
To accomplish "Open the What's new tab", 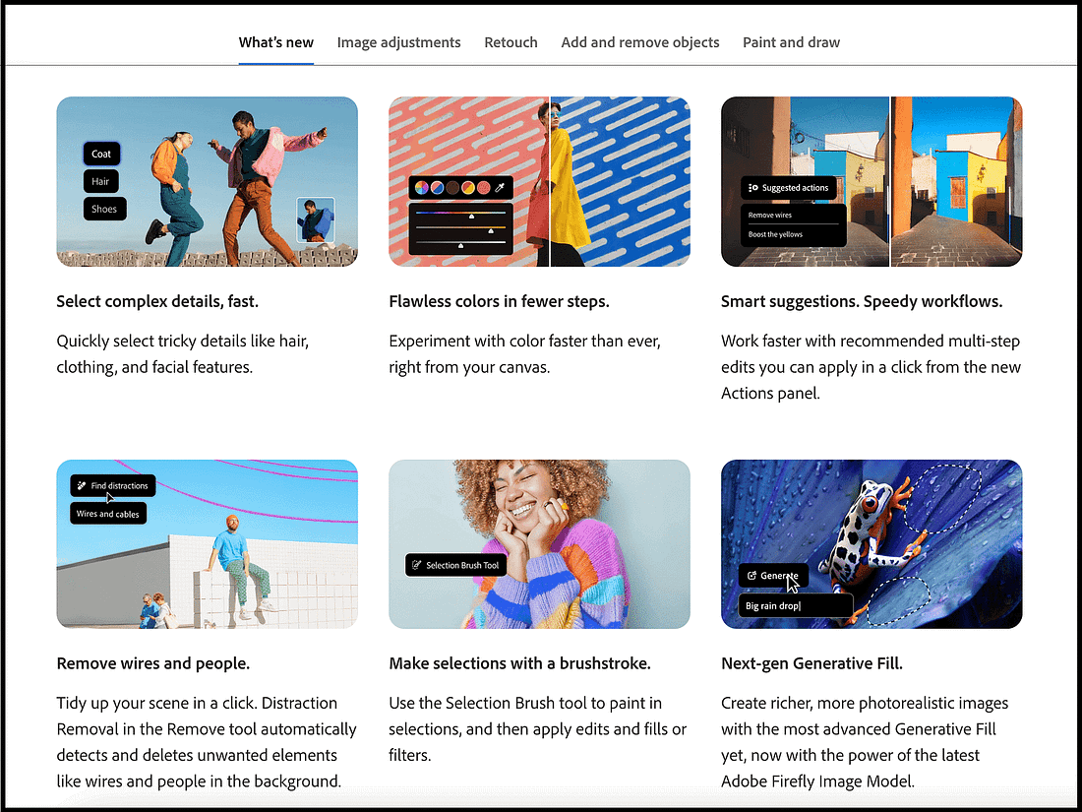I will [276, 42].
